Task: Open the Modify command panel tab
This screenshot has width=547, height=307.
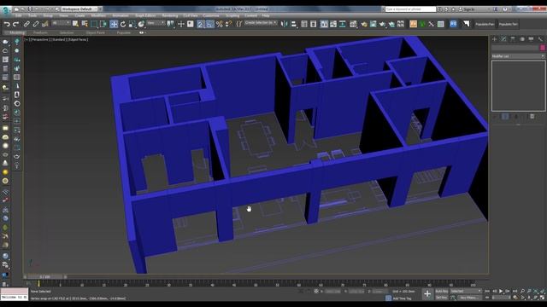Action: pos(503,39)
